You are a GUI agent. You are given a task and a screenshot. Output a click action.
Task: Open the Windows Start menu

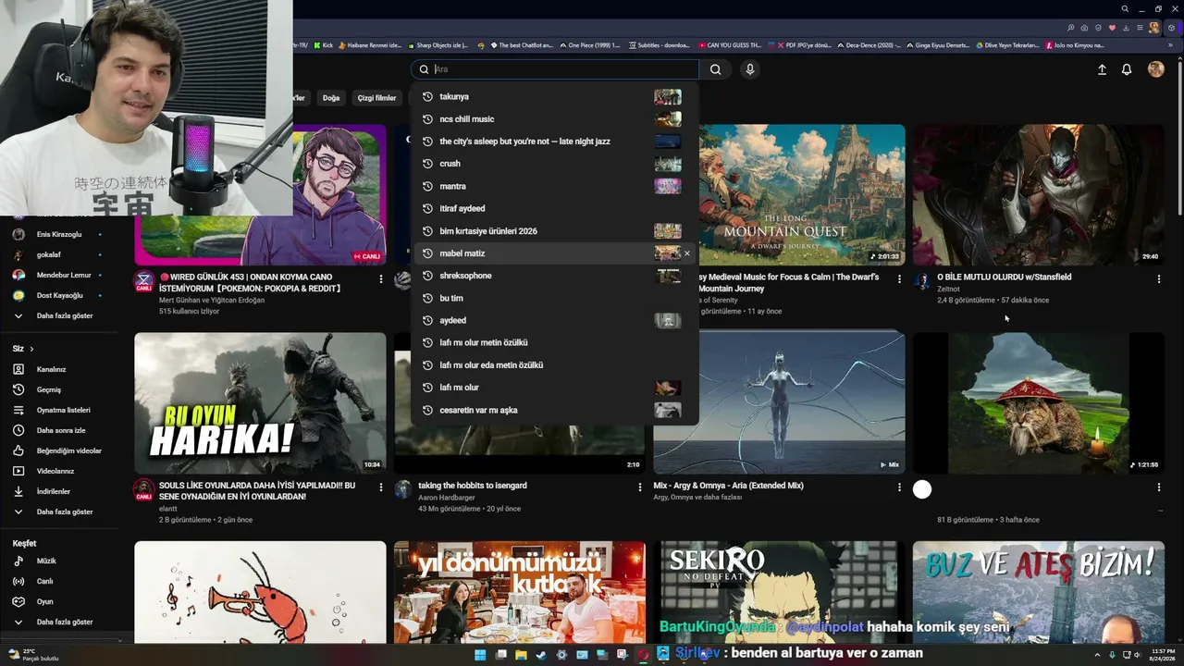pyautogui.click(x=480, y=655)
